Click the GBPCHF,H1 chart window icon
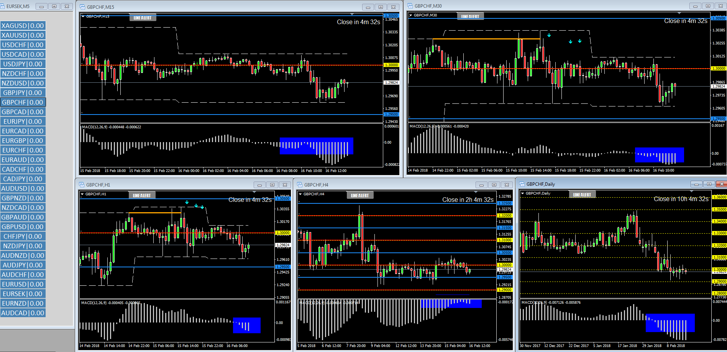Image resolution: width=727 pixels, height=352 pixels. [82, 185]
